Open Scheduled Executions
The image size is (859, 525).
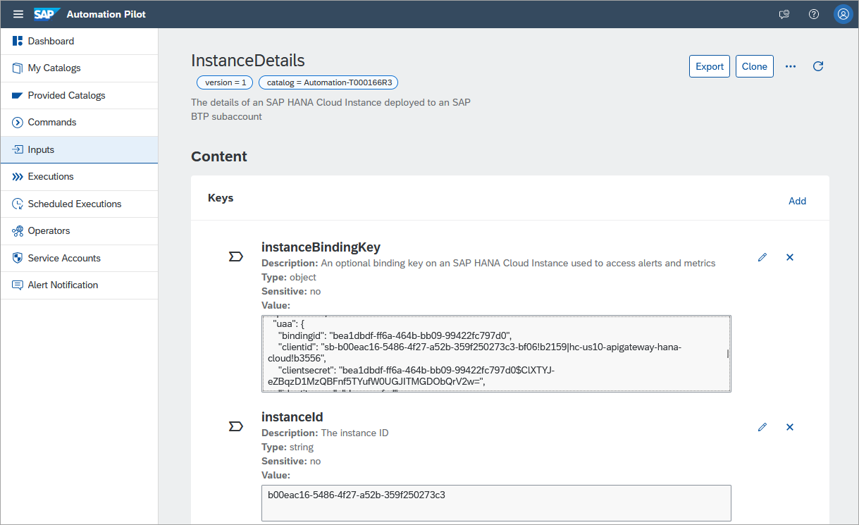coord(79,204)
